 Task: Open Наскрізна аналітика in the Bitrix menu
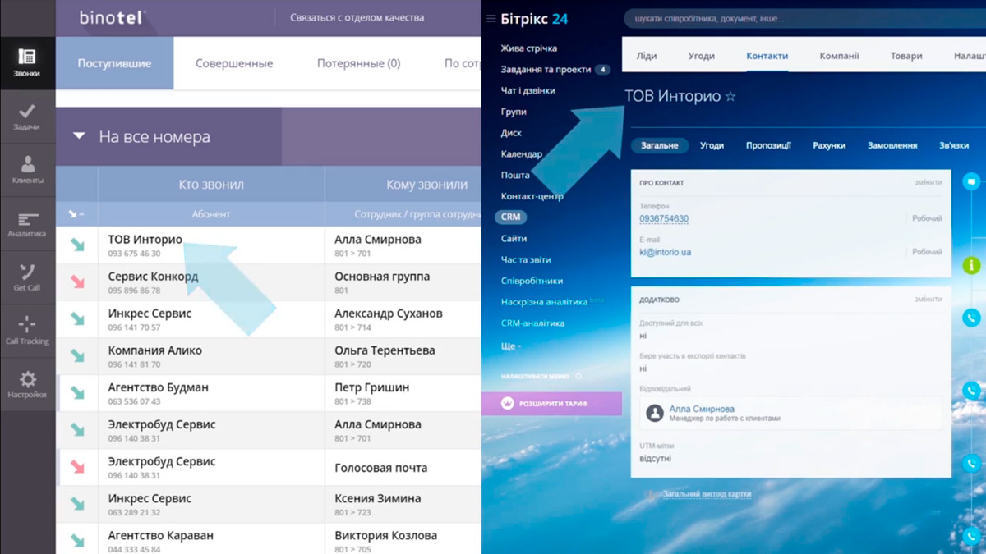click(x=544, y=302)
